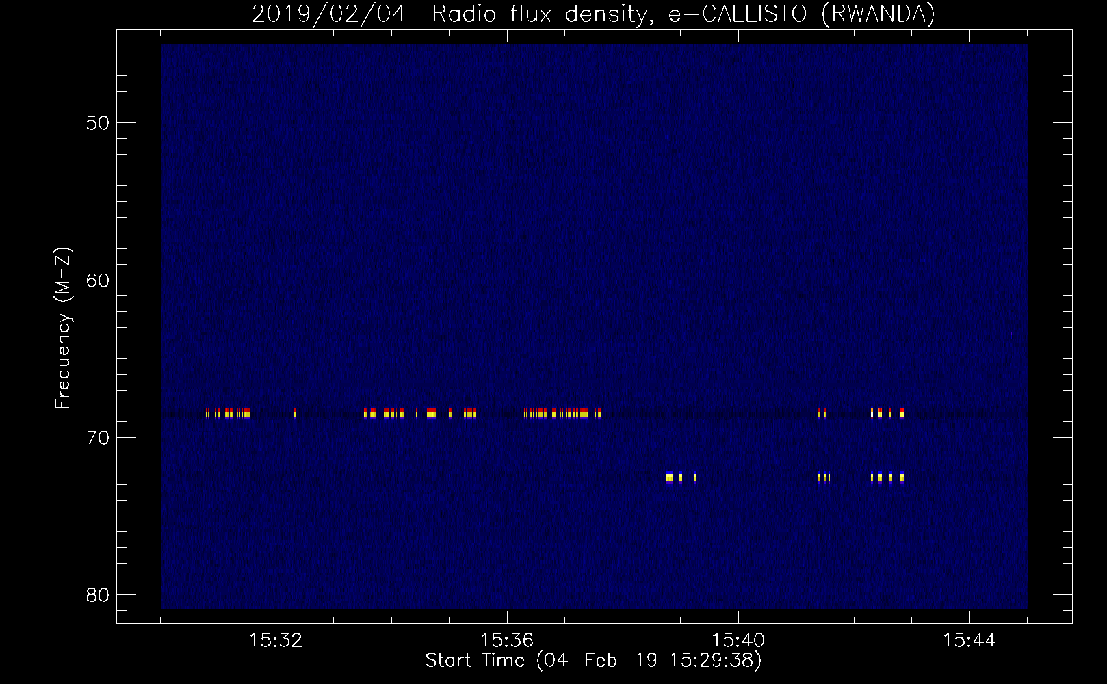Click the 15:40 time tick label

[738, 640]
